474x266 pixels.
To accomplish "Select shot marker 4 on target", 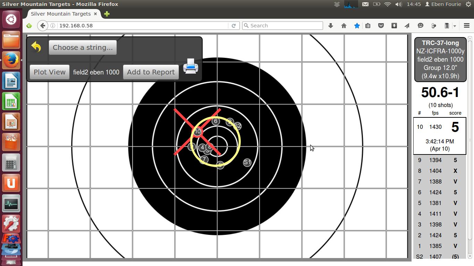I will click(x=202, y=148).
